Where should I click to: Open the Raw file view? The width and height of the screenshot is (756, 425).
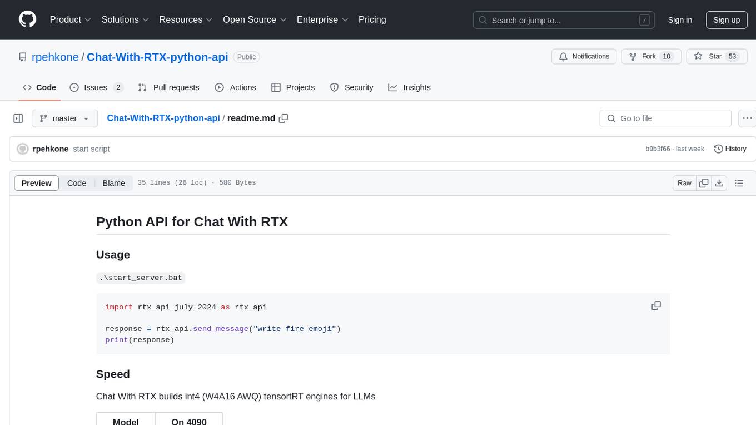[684, 183]
